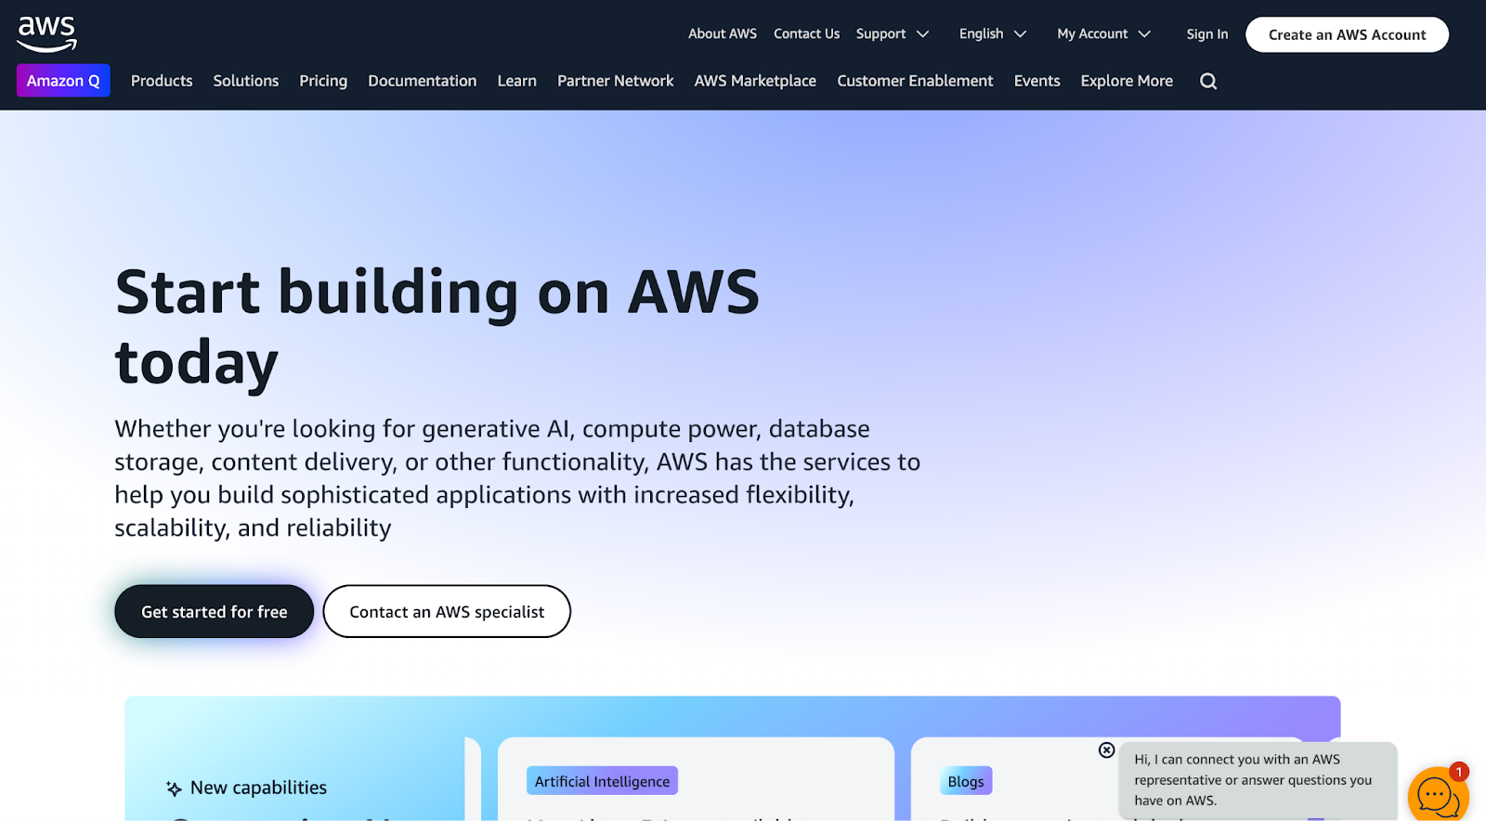Image resolution: width=1486 pixels, height=821 pixels.
Task: Open the Events menu
Action: [x=1037, y=81]
